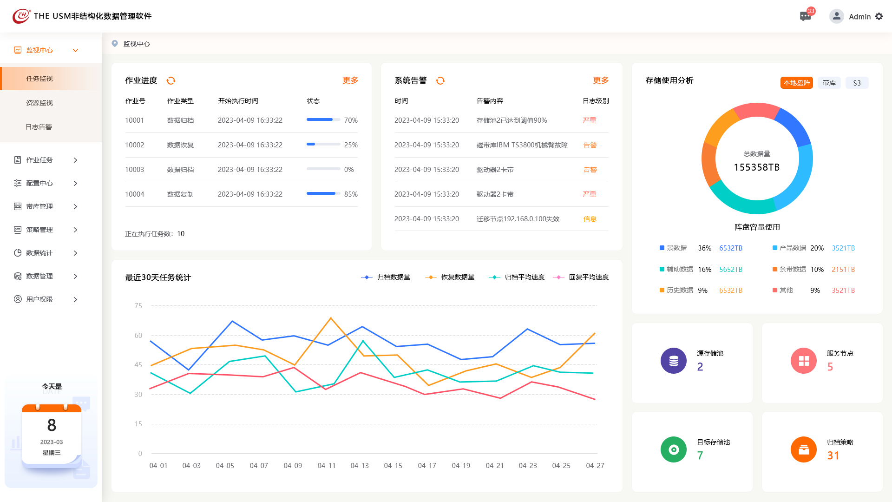This screenshot has height=502, width=892.
Task: Click 更多 link in 系统告警 panel
Action: pyautogui.click(x=601, y=80)
